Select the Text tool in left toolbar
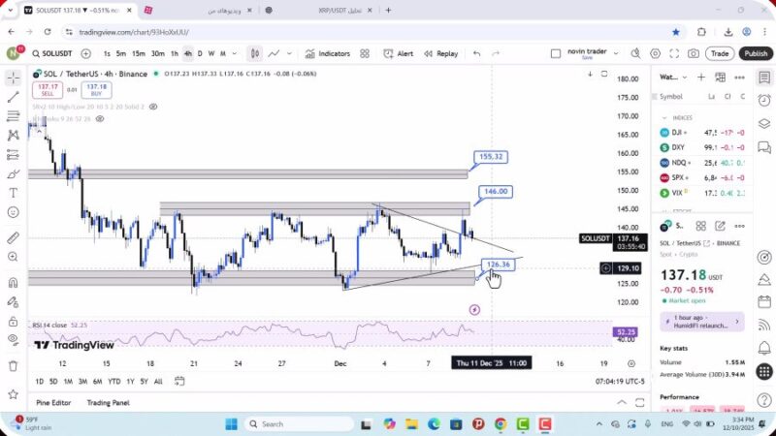This screenshot has height=436, width=776. click(14, 192)
